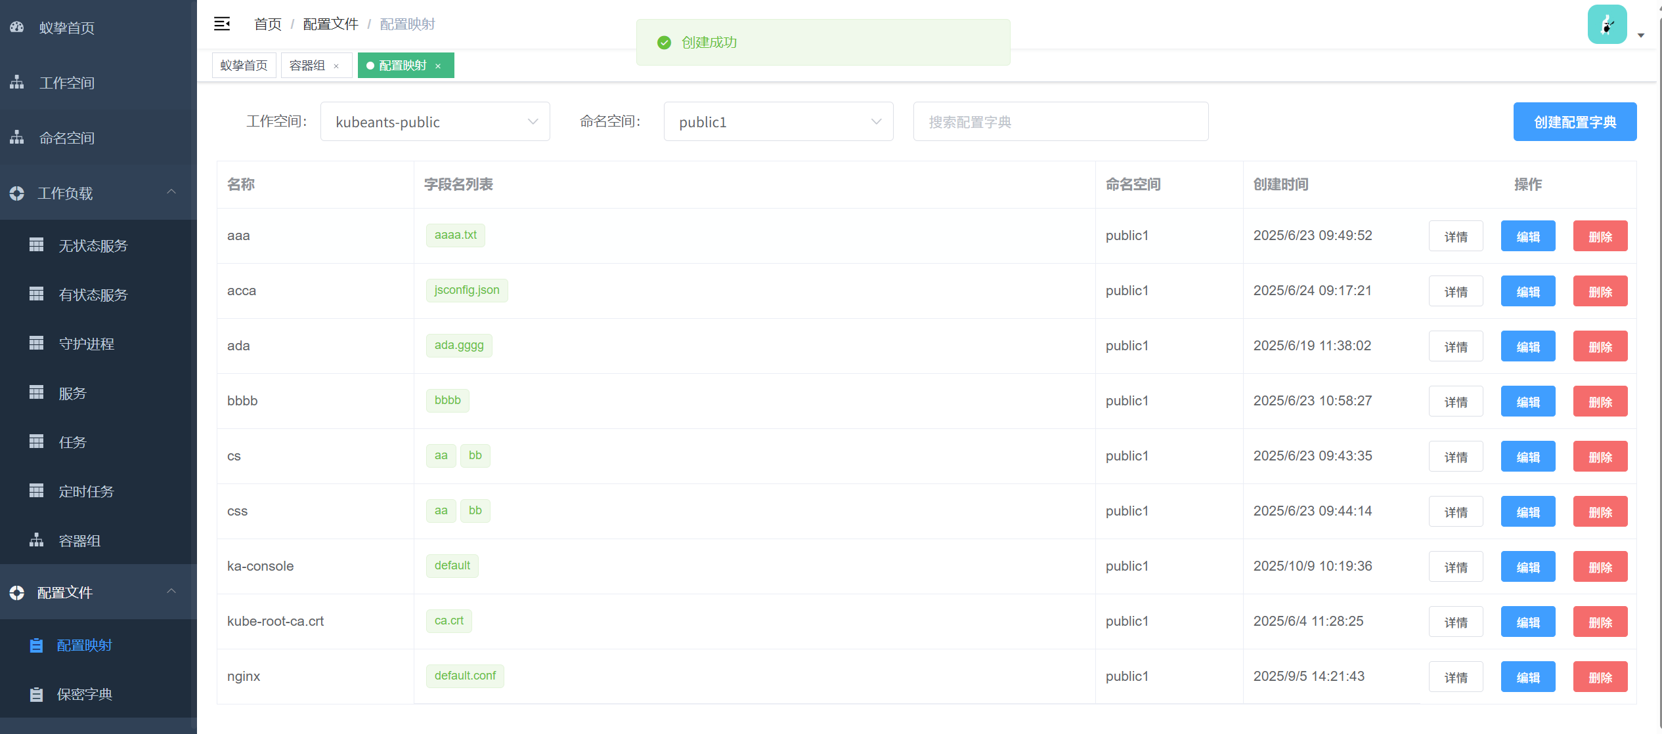Switch to the 蚁挚首页 tab
This screenshot has height=734, width=1662.
point(244,66)
